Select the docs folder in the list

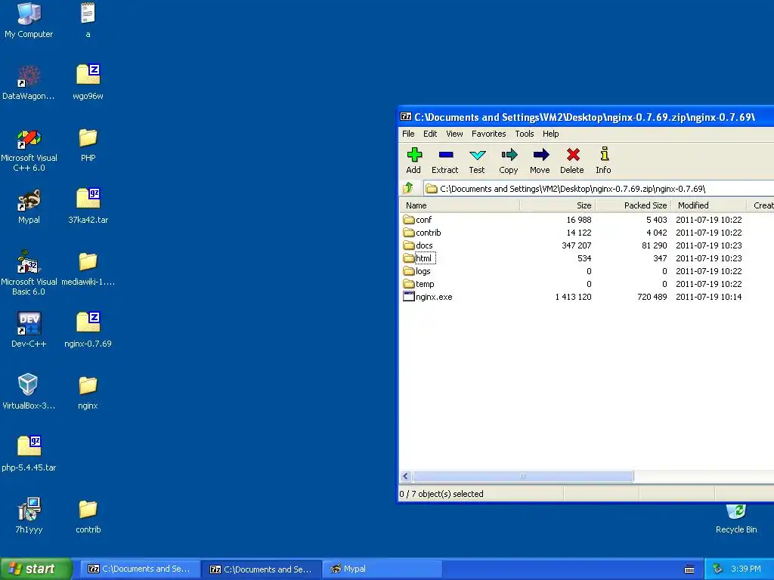point(418,245)
